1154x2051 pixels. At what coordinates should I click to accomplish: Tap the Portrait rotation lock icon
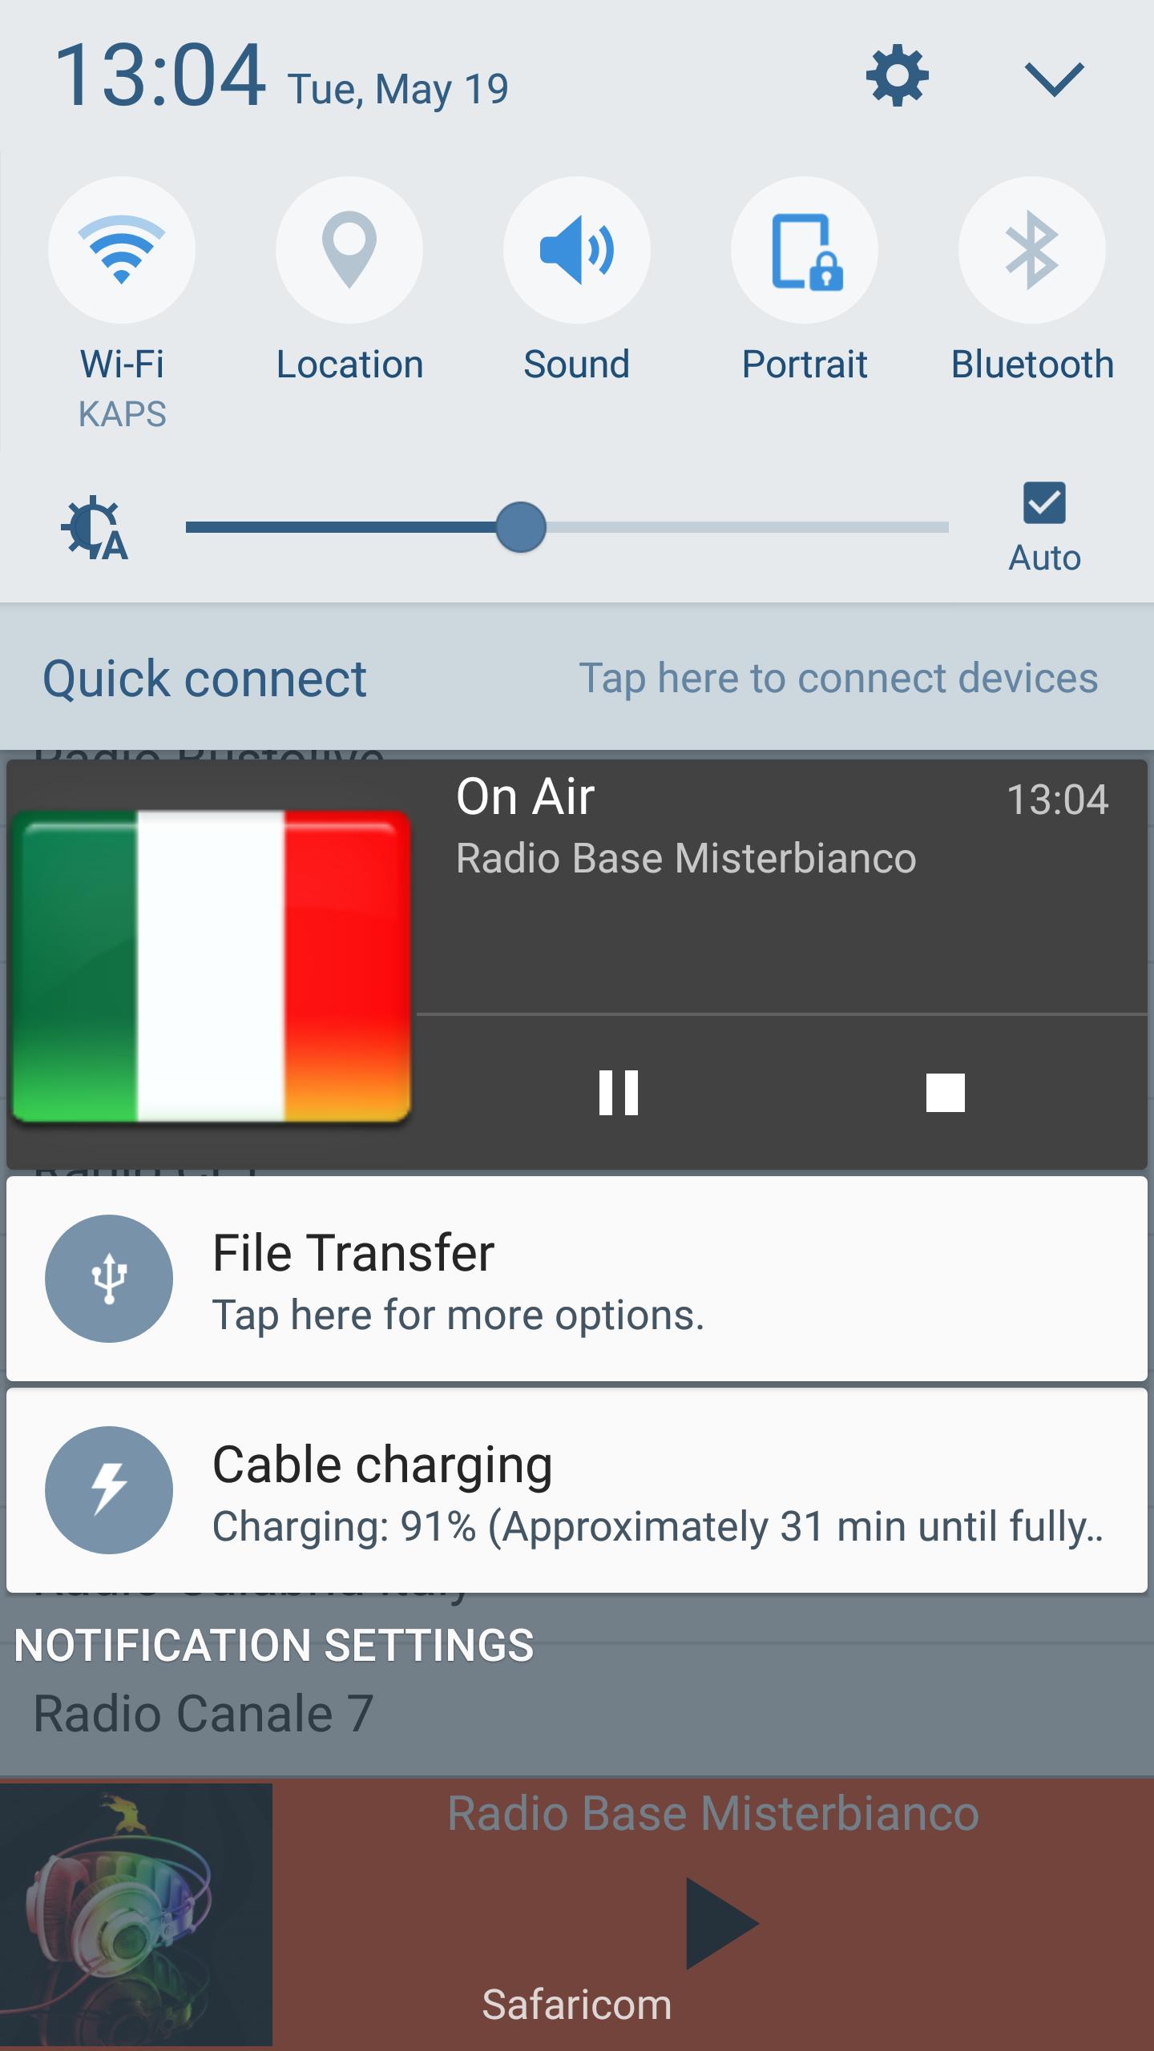(x=805, y=250)
